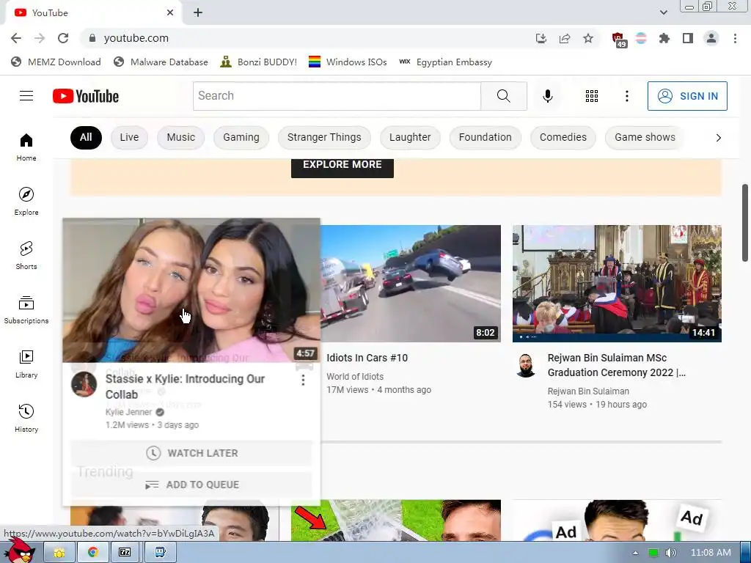
Task: Click the EXPLORE MORE button
Action: (342, 168)
